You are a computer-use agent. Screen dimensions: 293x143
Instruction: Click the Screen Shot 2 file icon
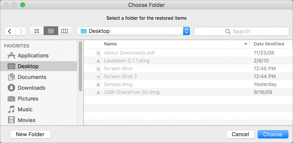(98, 76)
